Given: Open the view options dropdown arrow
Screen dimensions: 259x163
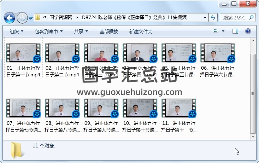Looking at the screenshot, I should point(223,31).
